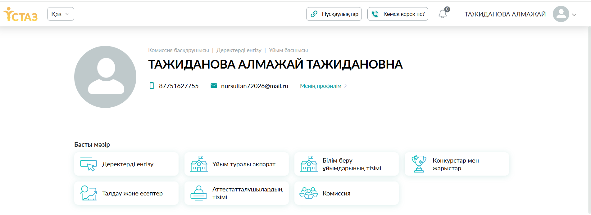Click the ТАЖИДАНОВА АЛМАЖАЙ header username
The height and width of the screenshot is (215, 591).
[505, 14]
